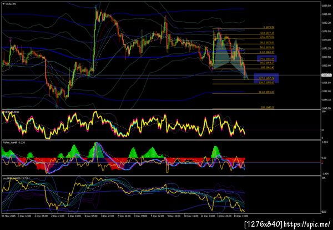Click the 30 Nov 2015 time axis label
The height and width of the screenshot is (230, 333).
(x=7, y=216)
